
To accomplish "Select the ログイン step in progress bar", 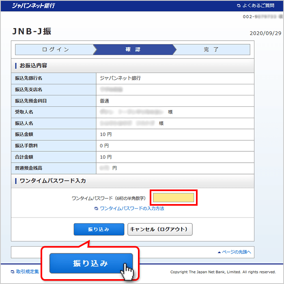I will 55,49.
